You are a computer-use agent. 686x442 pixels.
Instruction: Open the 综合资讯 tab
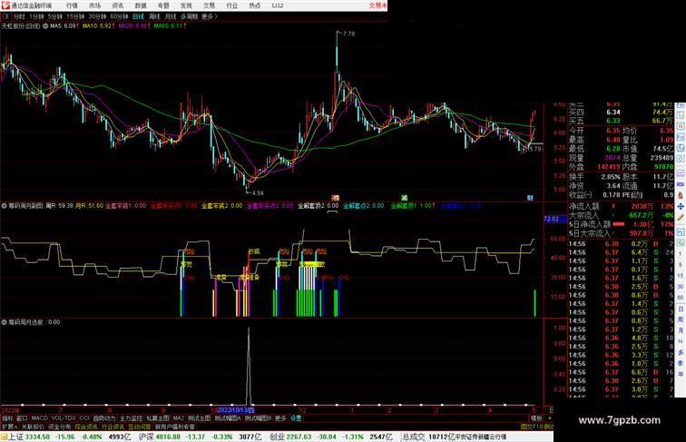86,427
